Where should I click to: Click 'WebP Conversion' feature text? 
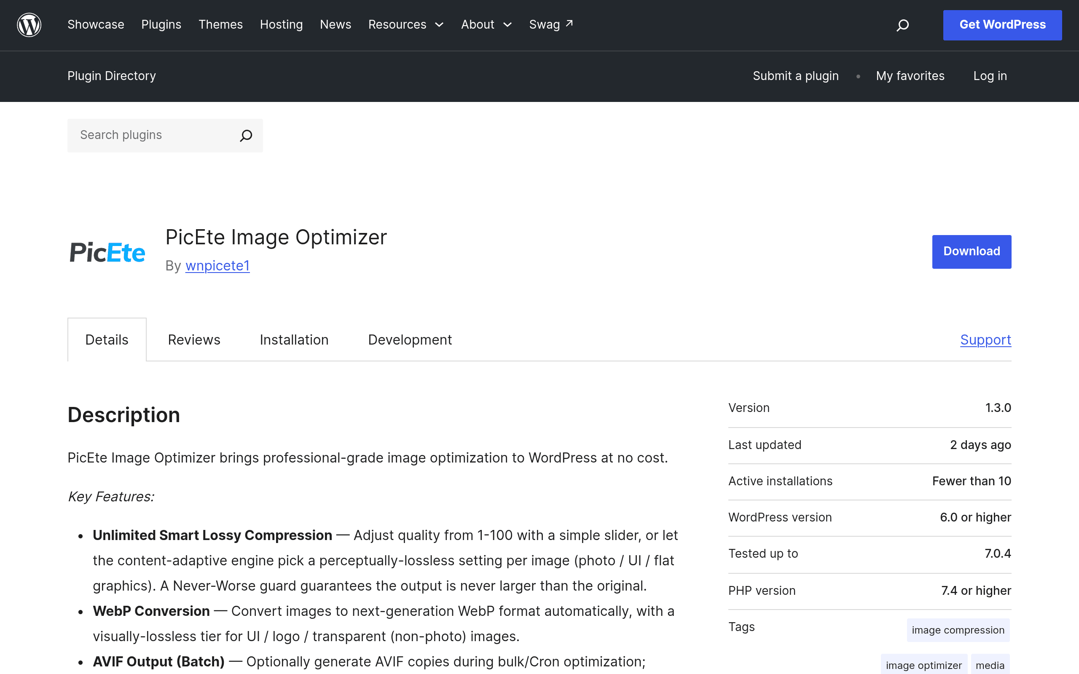point(151,611)
